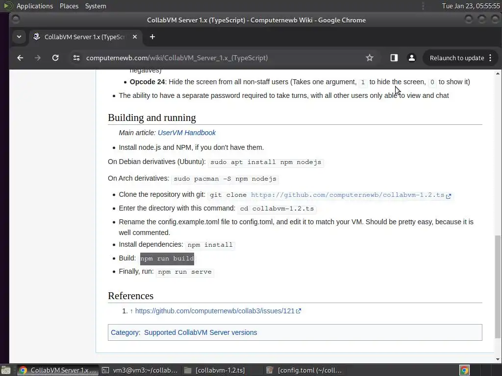Click the show desktop icon in taskbar
This screenshot has width=502, height=376.
6,370
